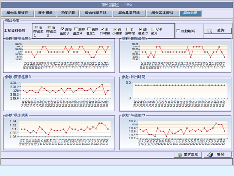The image size is (234, 176).
Task: Click the 查詢 query button
Action: 218,31
